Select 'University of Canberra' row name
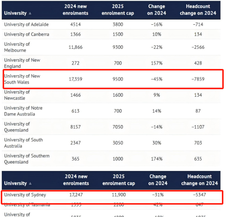Viewport: 226px width, 217px height. coord(27,34)
